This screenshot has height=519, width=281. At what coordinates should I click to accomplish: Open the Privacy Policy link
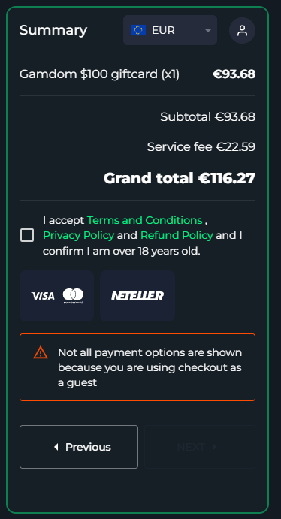78,235
